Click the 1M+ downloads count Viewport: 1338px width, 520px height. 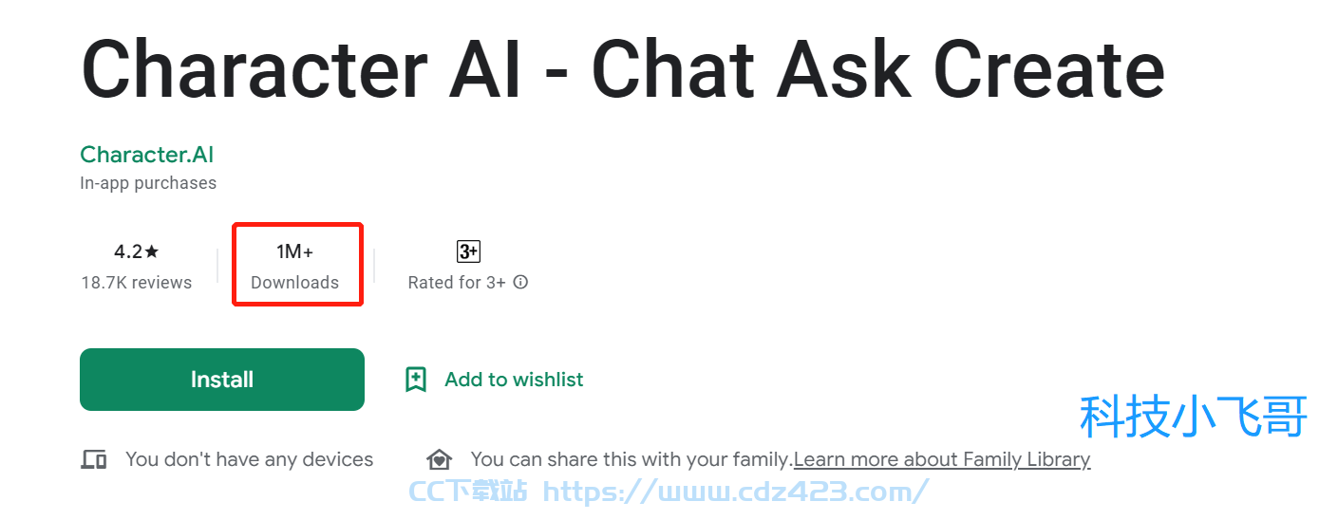pos(294,251)
